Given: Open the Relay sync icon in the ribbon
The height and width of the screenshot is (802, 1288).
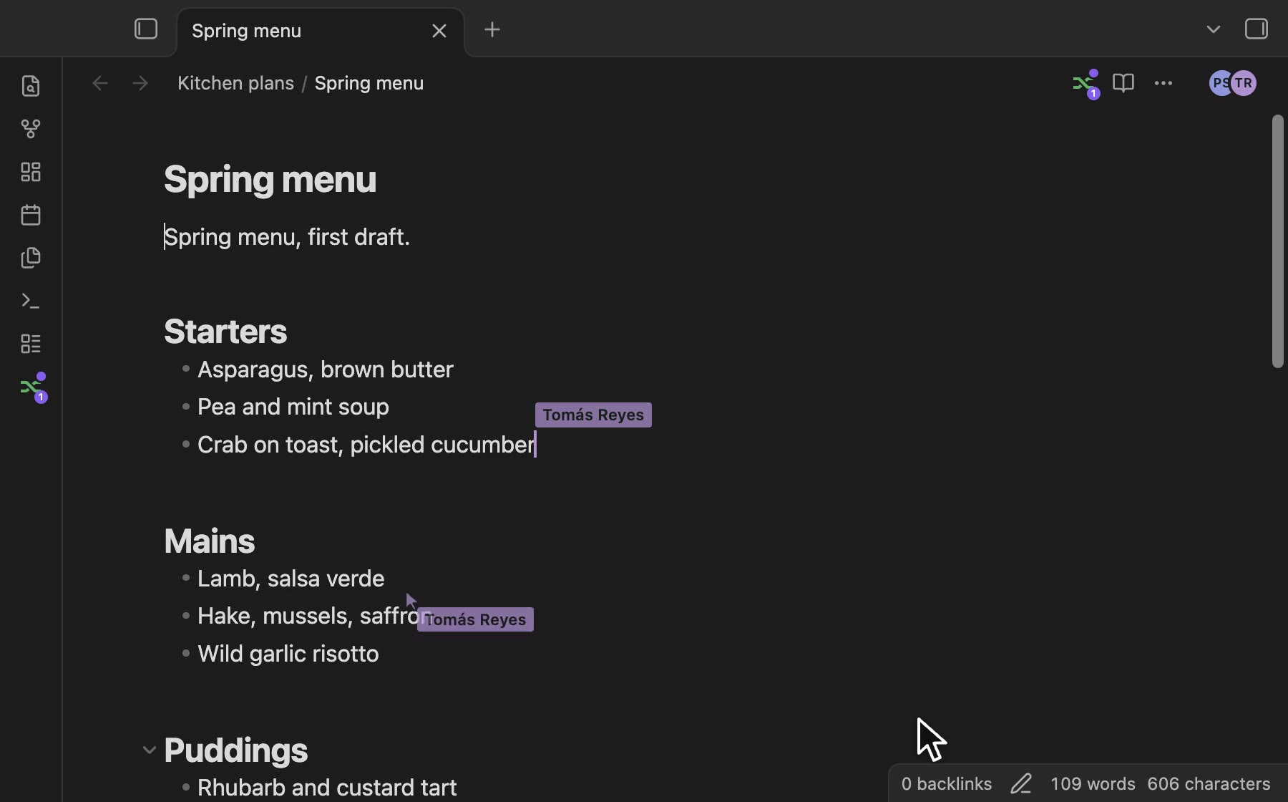Looking at the screenshot, I should pos(33,387).
